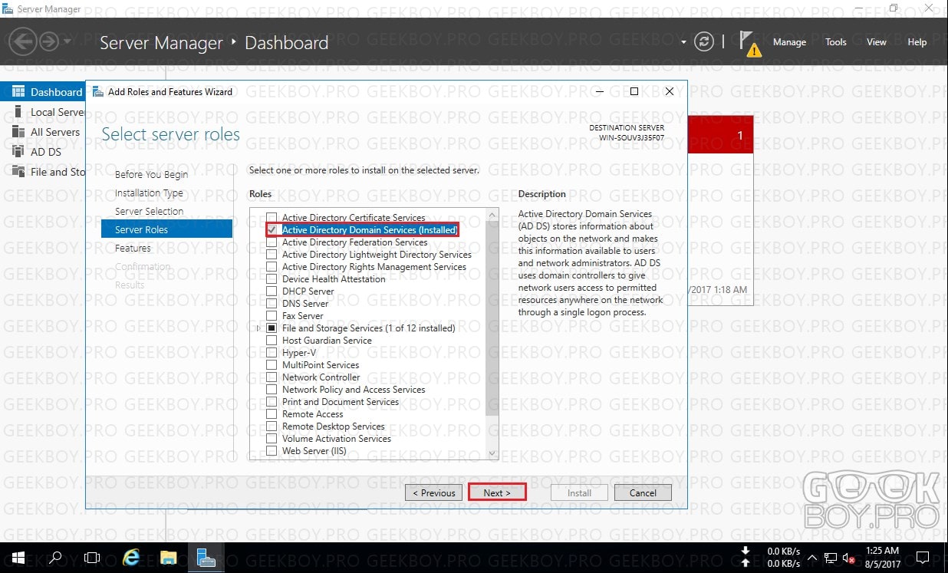Image resolution: width=948 pixels, height=573 pixels.
Task: Open the notifications flag with warning
Action: [751, 44]
